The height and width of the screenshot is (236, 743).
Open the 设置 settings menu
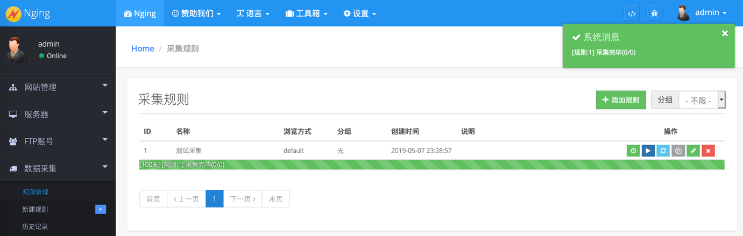click(x=360, y=13)
